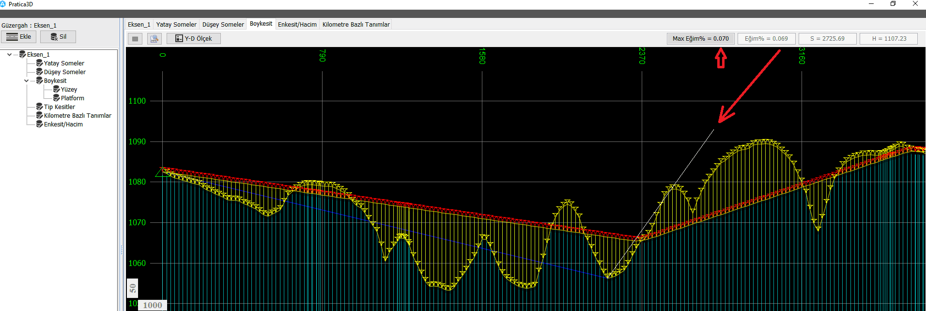
Task: Click the Ekle button to add a route
Action: pos(19,37)
